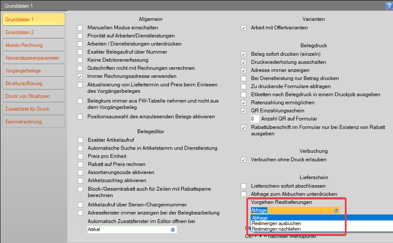The width and height of the screenshot is (393, 243).
Task: Toggle Rabatt auf Preis rechnen
Action: (x=80, y=164)
